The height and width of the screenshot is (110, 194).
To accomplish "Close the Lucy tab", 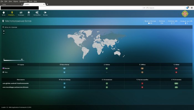I will click(22, 4).
